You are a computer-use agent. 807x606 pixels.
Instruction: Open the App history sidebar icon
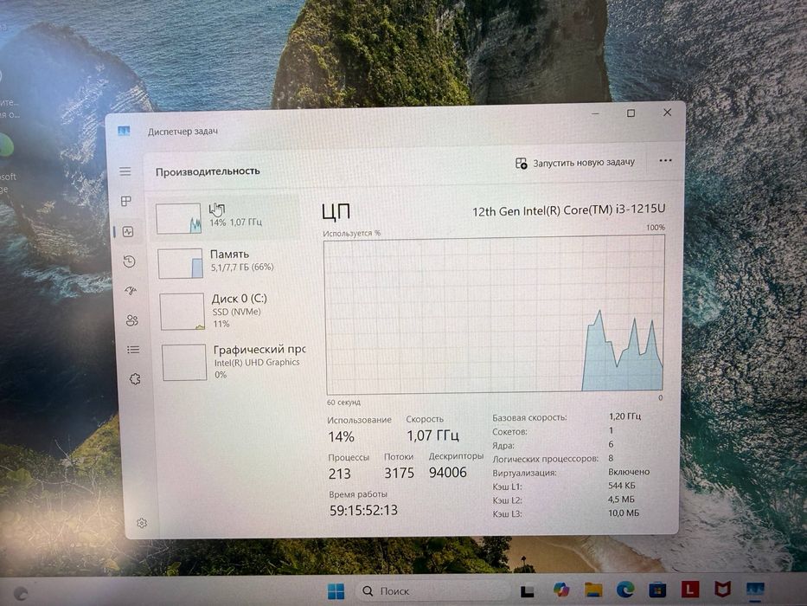[129, 261]
